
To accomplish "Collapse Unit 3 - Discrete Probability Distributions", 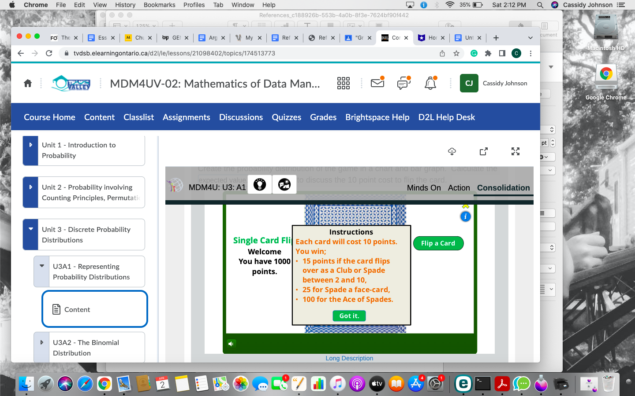I will [x=30, y=229].
